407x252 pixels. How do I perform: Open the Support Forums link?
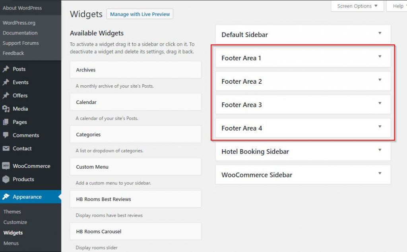pos(21,43)
